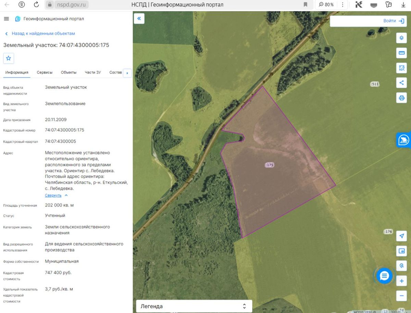Image resolution: width=411 pixels, height=313 pixels.
Task: Select parcel label :176 on the map
Action: click(x=388, y=232)
